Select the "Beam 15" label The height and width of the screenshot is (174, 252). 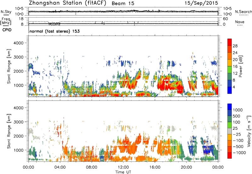click(123, 3)
